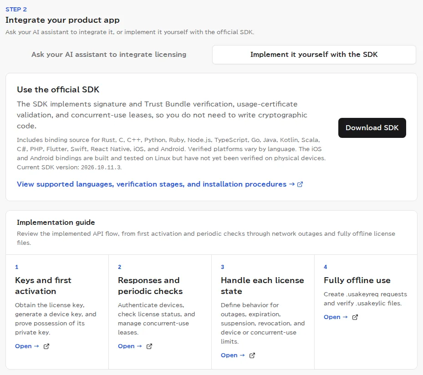The height and width of the screenshot is (375, 423).
Task: Click external-link icon under Responses and periodic checks
Action: 149,346
